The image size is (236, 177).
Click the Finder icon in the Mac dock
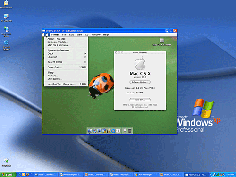tap(90, 131)
